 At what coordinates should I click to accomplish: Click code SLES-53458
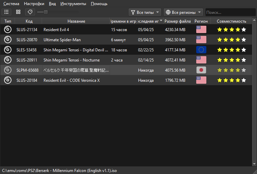(x=27, y=50)
